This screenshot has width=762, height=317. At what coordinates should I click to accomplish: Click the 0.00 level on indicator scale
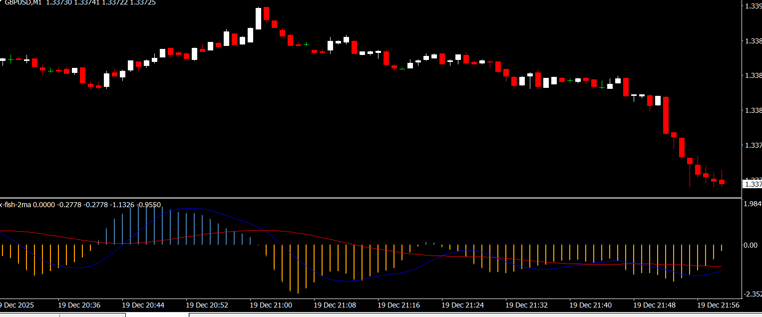(x=750, y=245)
